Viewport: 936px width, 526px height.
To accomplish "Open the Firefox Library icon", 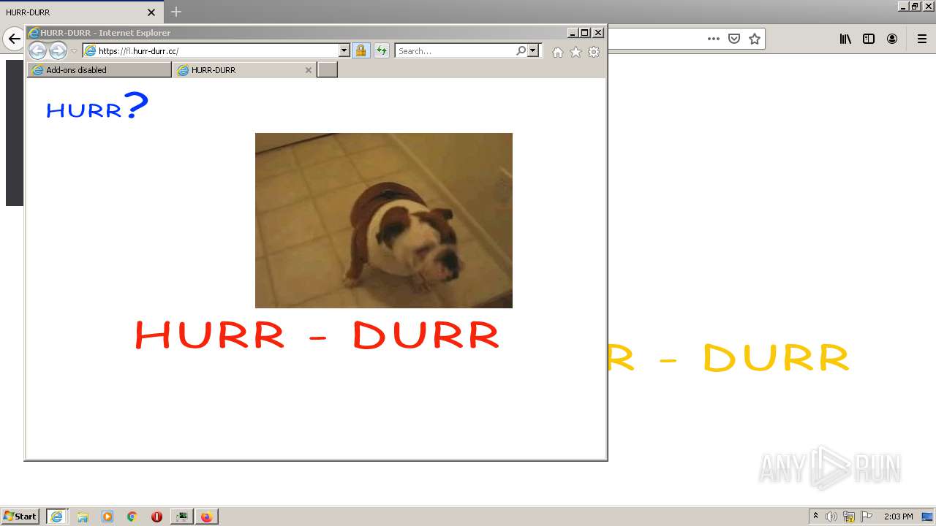I will point(845,39).
